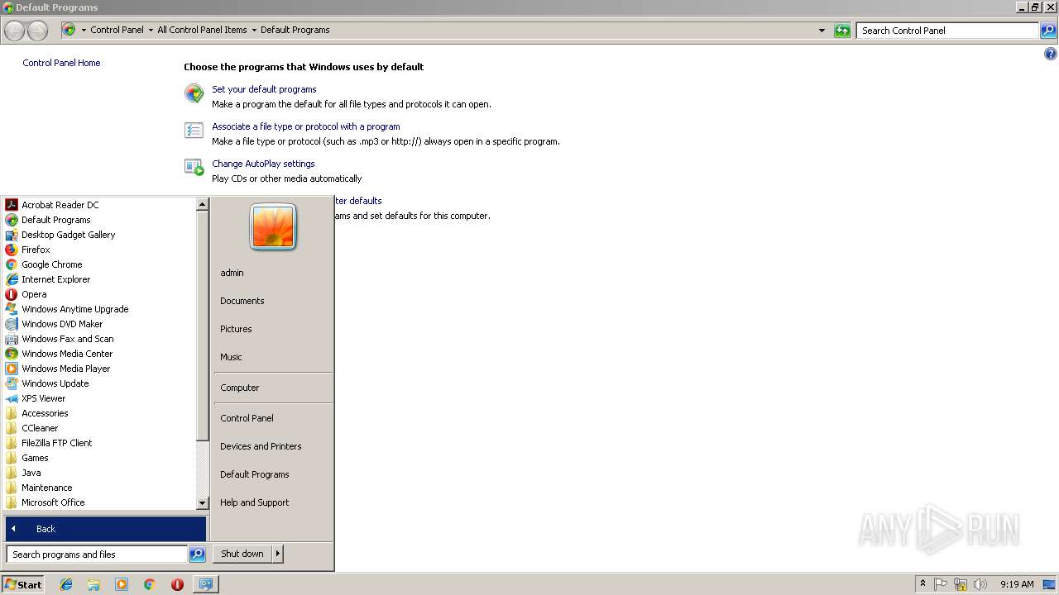1059x595 pixels.
Task: Click the Control Panel search magnifier button
Action: click(x=1047, y=31)
